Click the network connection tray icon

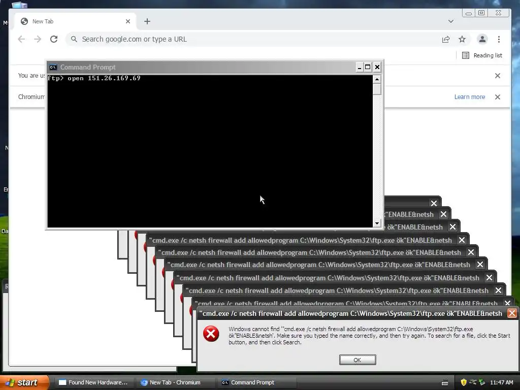click(473, 382)
